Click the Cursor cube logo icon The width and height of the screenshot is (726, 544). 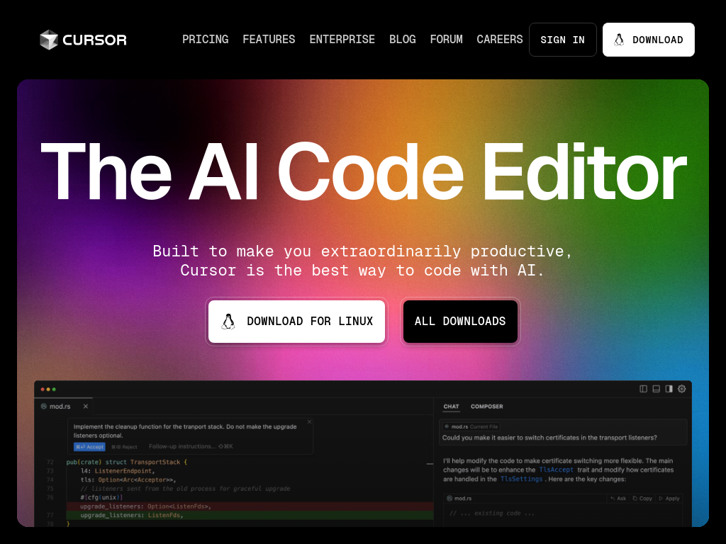[x=49, y=40]
